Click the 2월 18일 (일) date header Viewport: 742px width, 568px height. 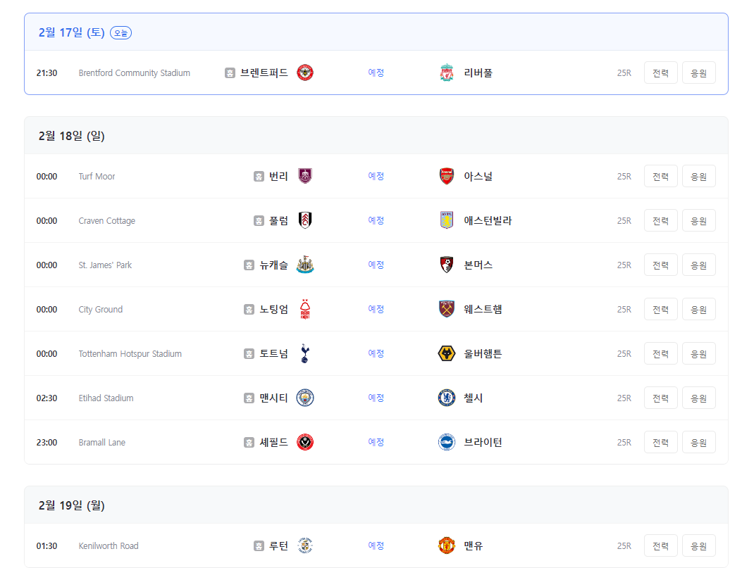pos(71,135)
